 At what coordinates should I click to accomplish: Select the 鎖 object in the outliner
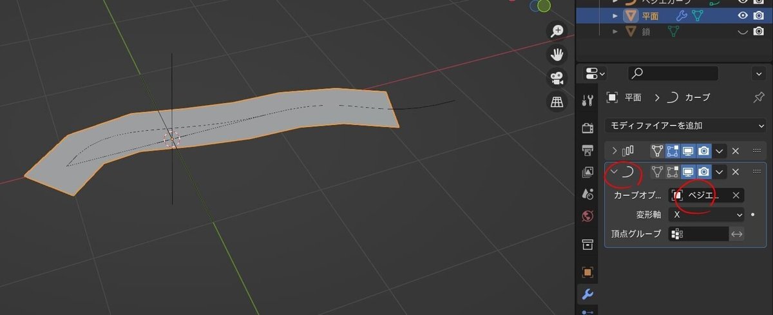click(646, 30)
